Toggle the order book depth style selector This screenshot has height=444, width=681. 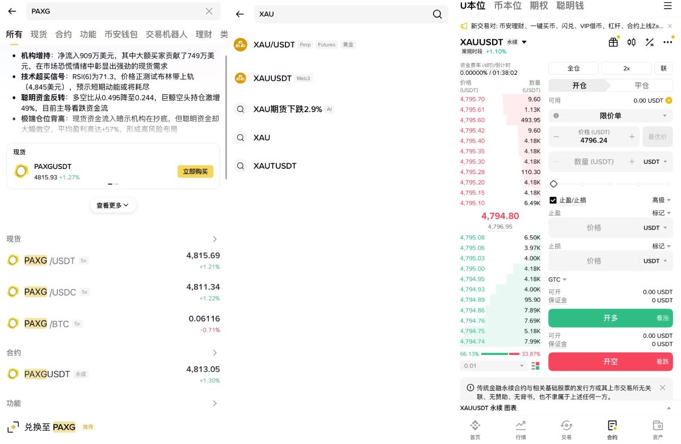[535, 366]
